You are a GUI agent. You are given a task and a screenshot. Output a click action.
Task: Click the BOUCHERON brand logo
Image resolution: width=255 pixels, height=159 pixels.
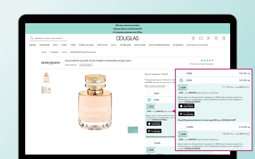pyautogui.click(x=51, y=63)
